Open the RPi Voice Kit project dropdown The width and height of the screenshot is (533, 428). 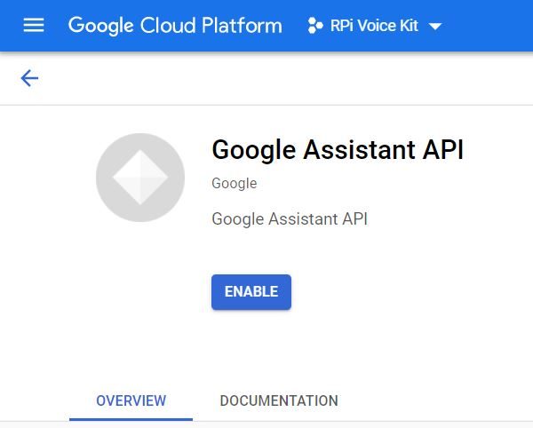[x=374, y=26]
